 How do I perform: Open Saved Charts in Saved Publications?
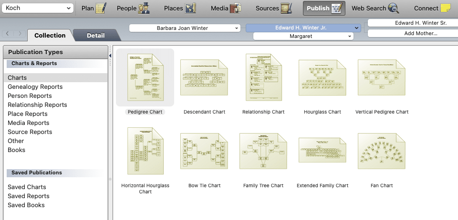[27, 187]
